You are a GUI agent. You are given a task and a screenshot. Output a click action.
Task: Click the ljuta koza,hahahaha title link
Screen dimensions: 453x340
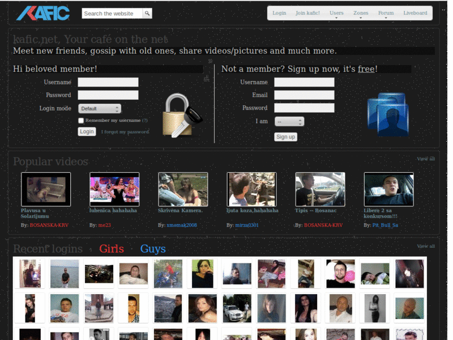click(x=253, y=210)
